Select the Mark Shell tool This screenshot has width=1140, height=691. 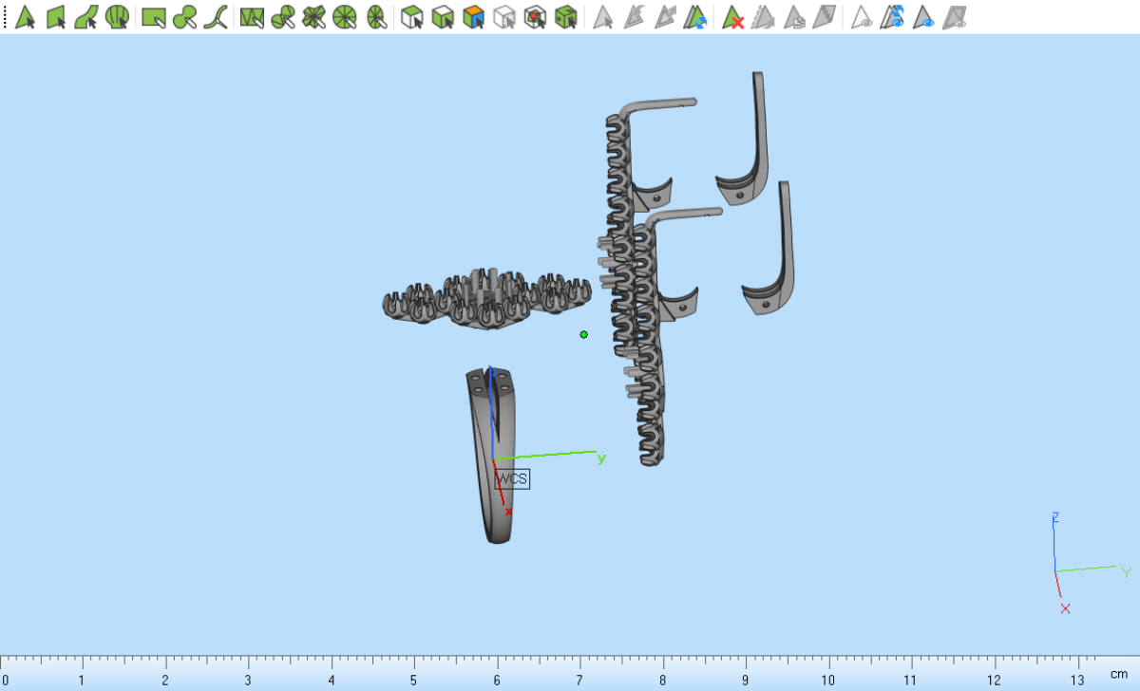(117, 16)
